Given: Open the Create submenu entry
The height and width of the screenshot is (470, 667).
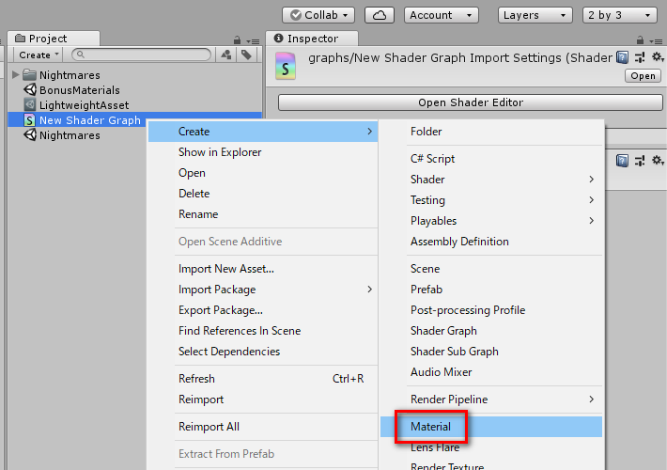Looking at the screenshot, I should [x=263, y=132].
